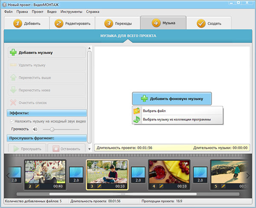The width and height of the screenshot is (256, 208).
Task: Click the pencil edit icon on clip 2
Action: click(x=37, y=186)
